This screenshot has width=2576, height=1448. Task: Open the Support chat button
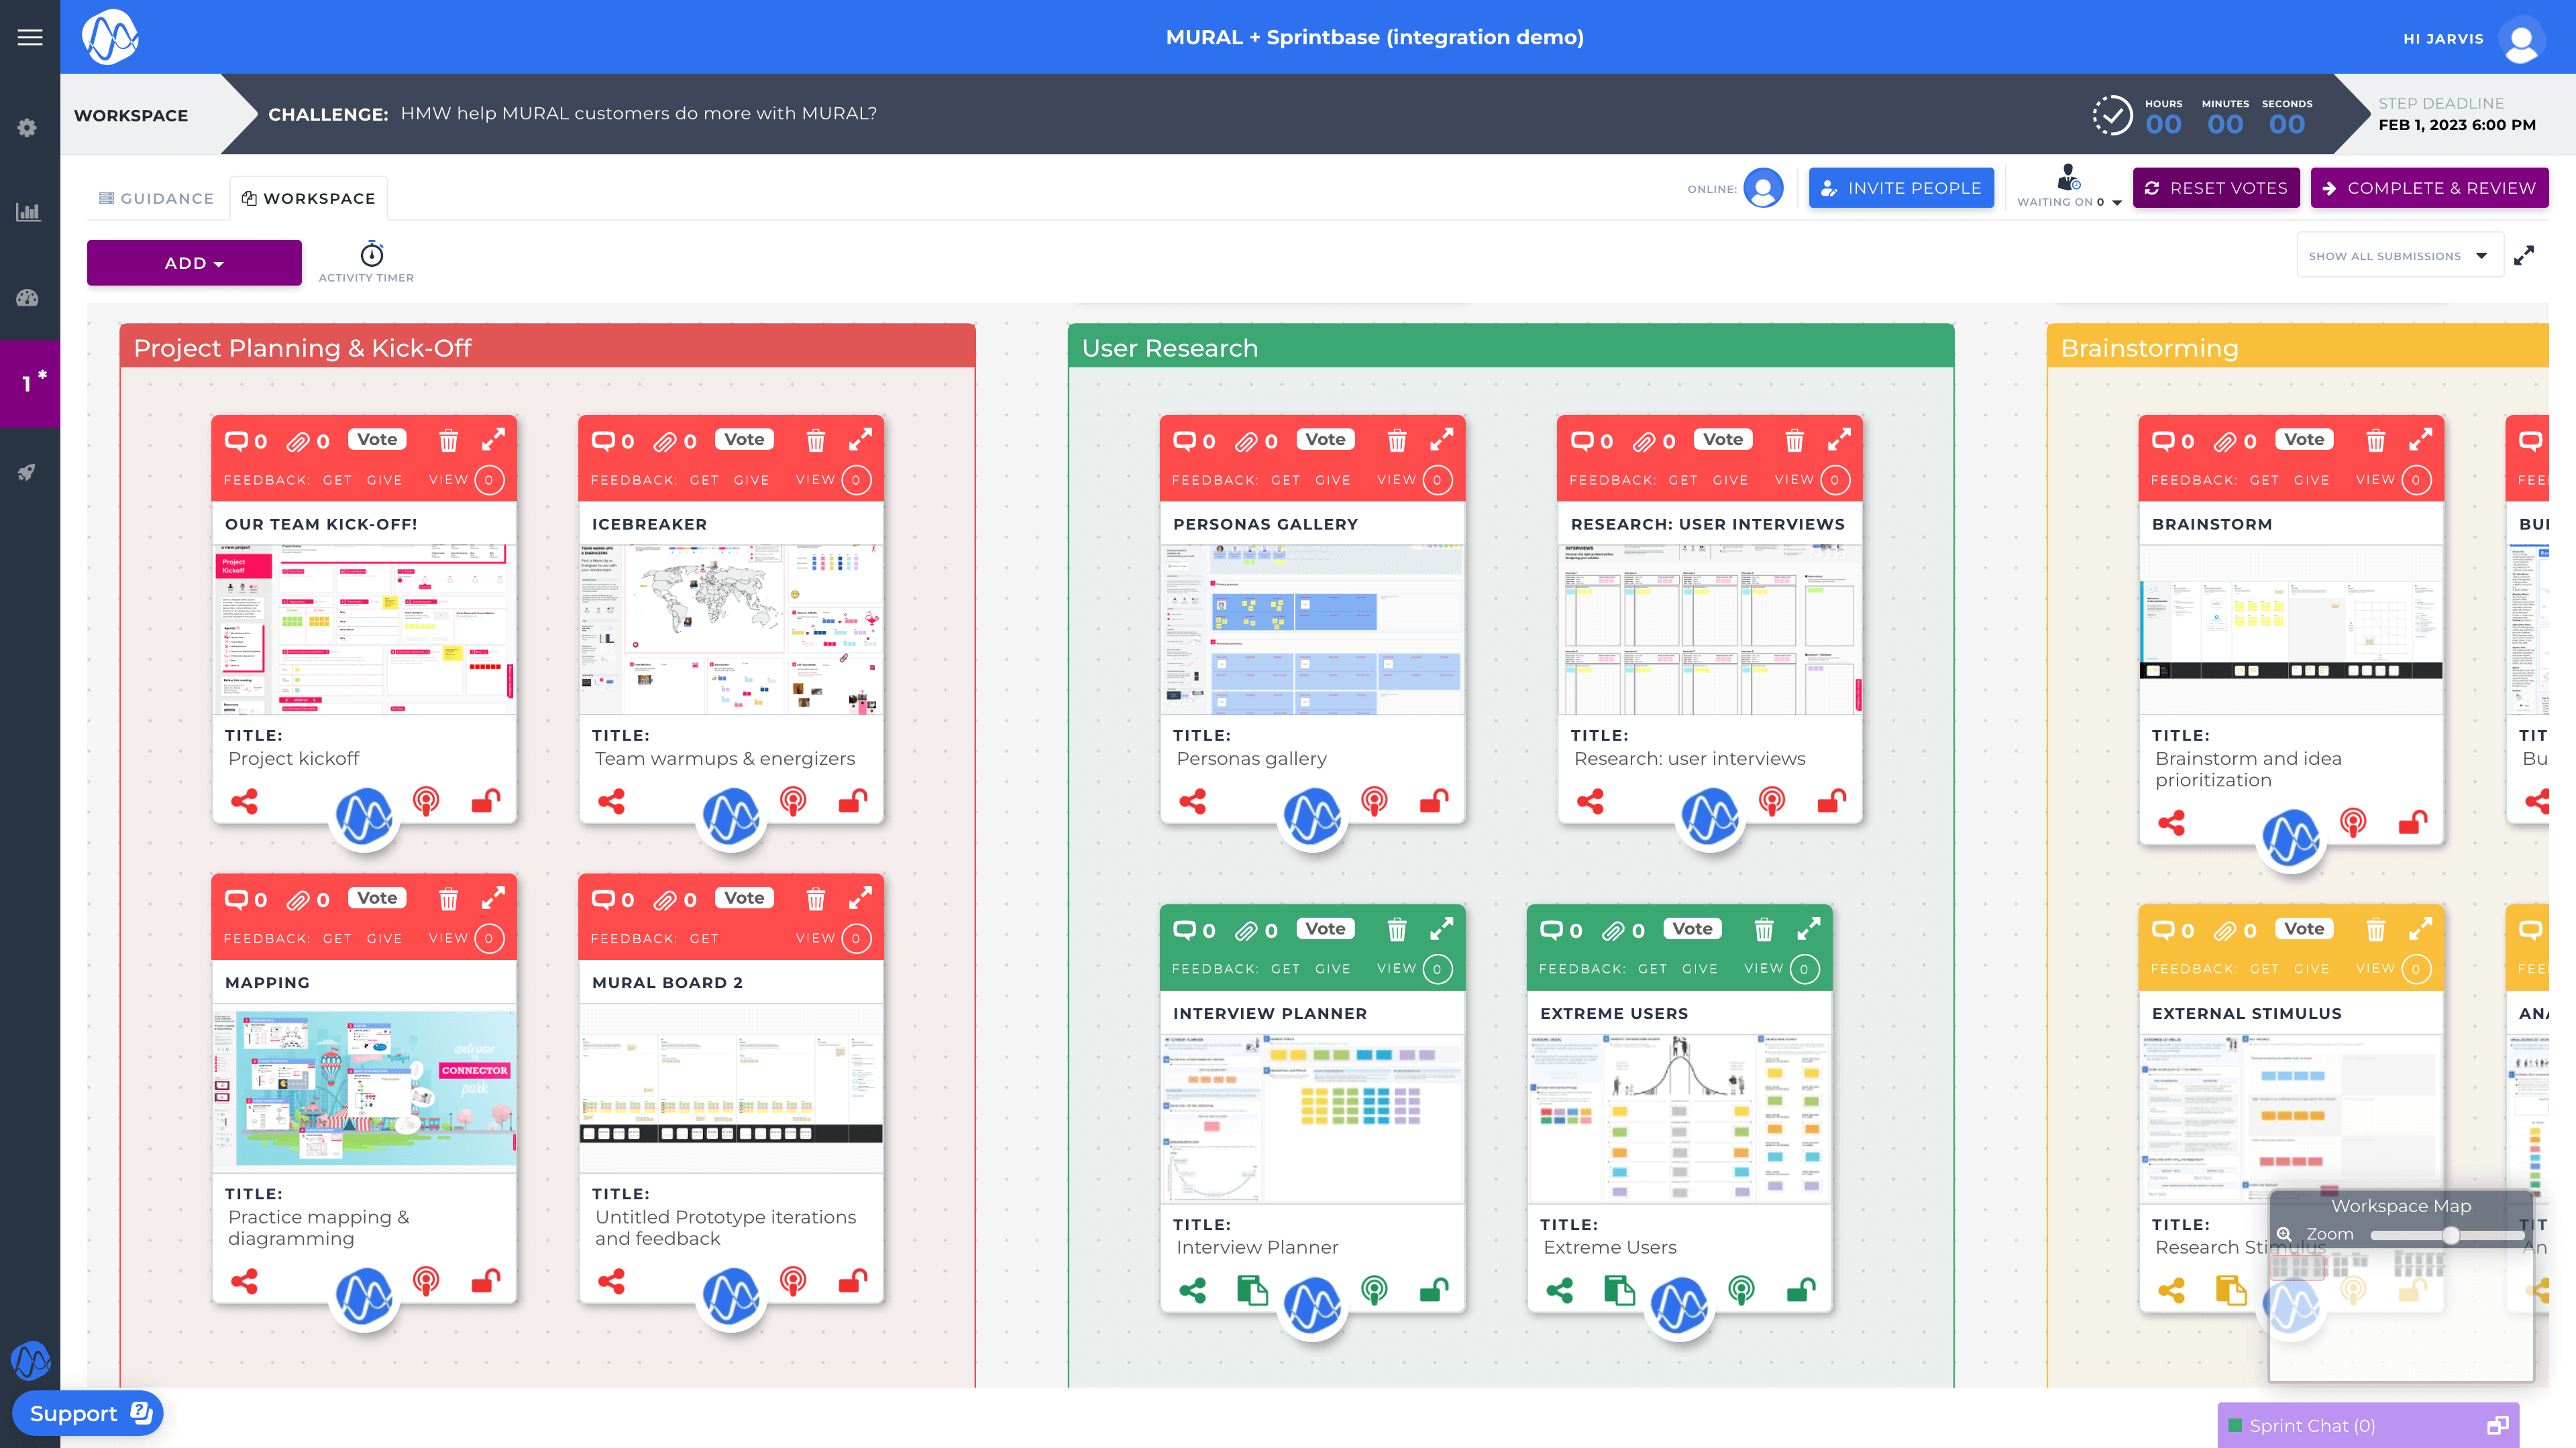pos(88,1413)
